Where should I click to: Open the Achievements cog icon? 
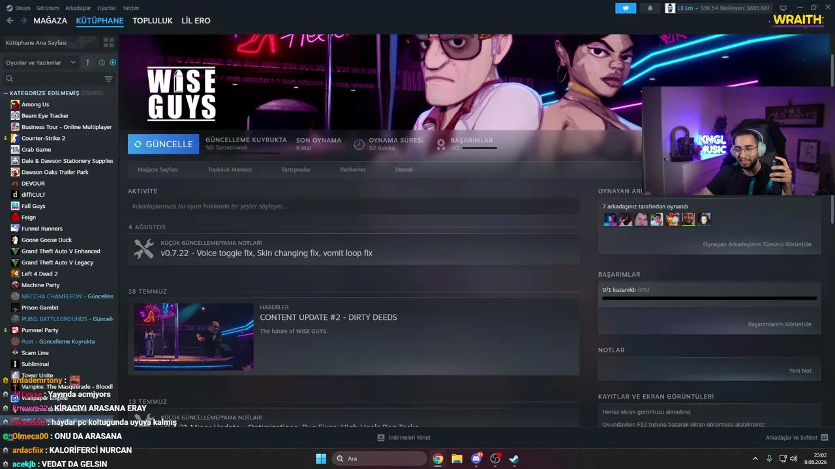tap(441, 144)
